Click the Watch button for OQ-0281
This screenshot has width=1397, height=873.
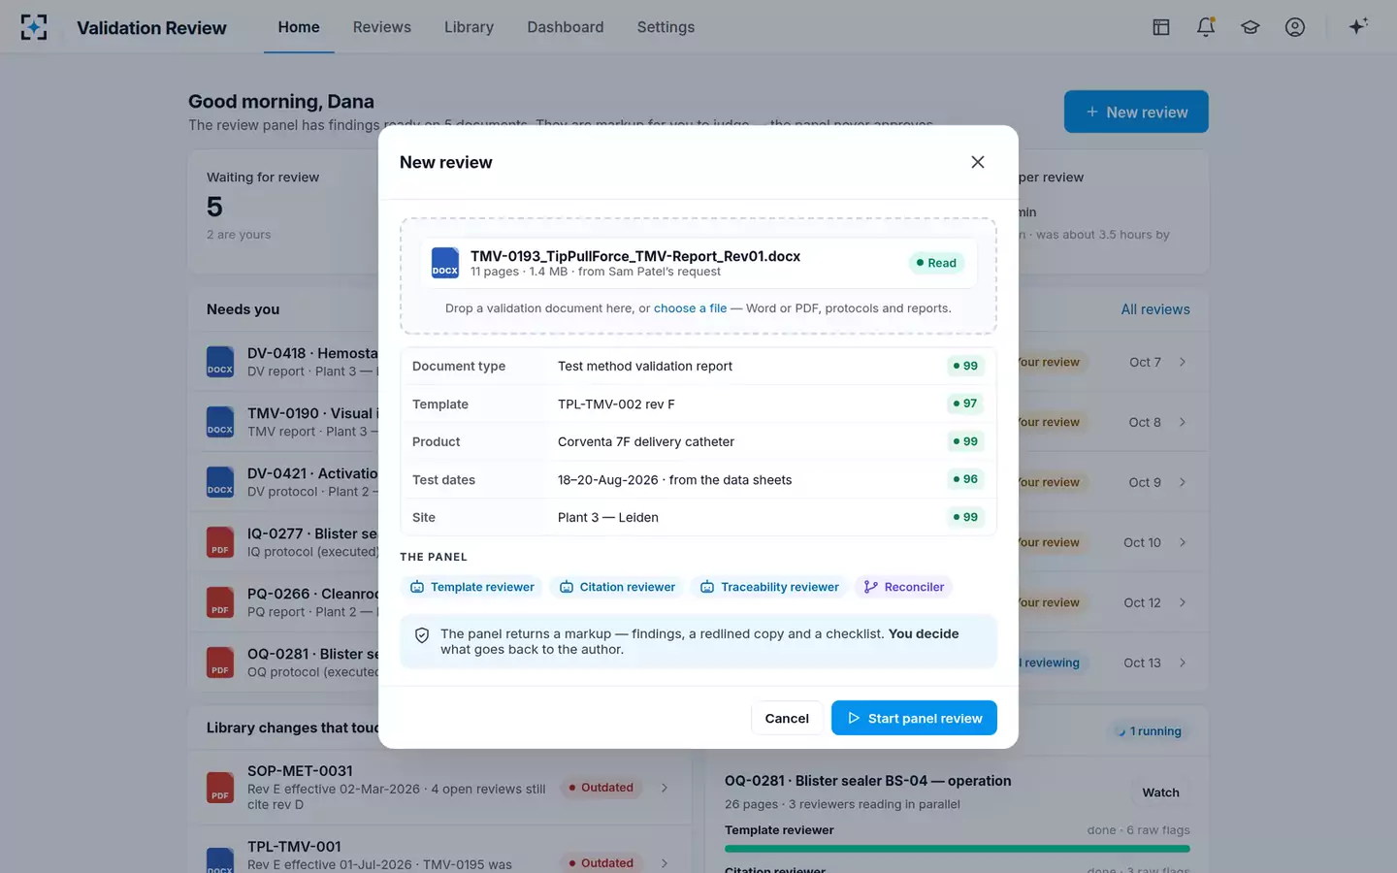click(1160, 792)
